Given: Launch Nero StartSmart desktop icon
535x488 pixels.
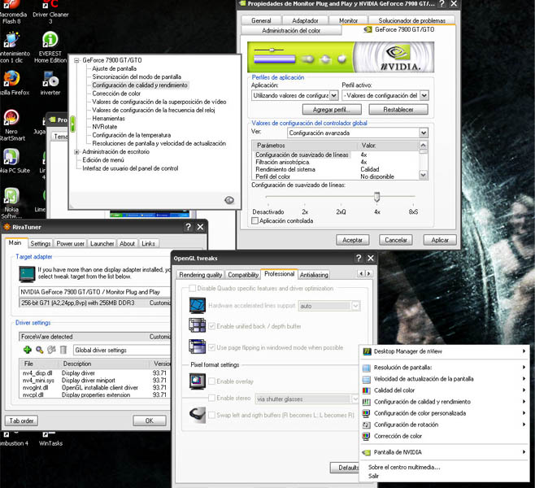Looking at the screenshot, I should click(x=11, y=124).
